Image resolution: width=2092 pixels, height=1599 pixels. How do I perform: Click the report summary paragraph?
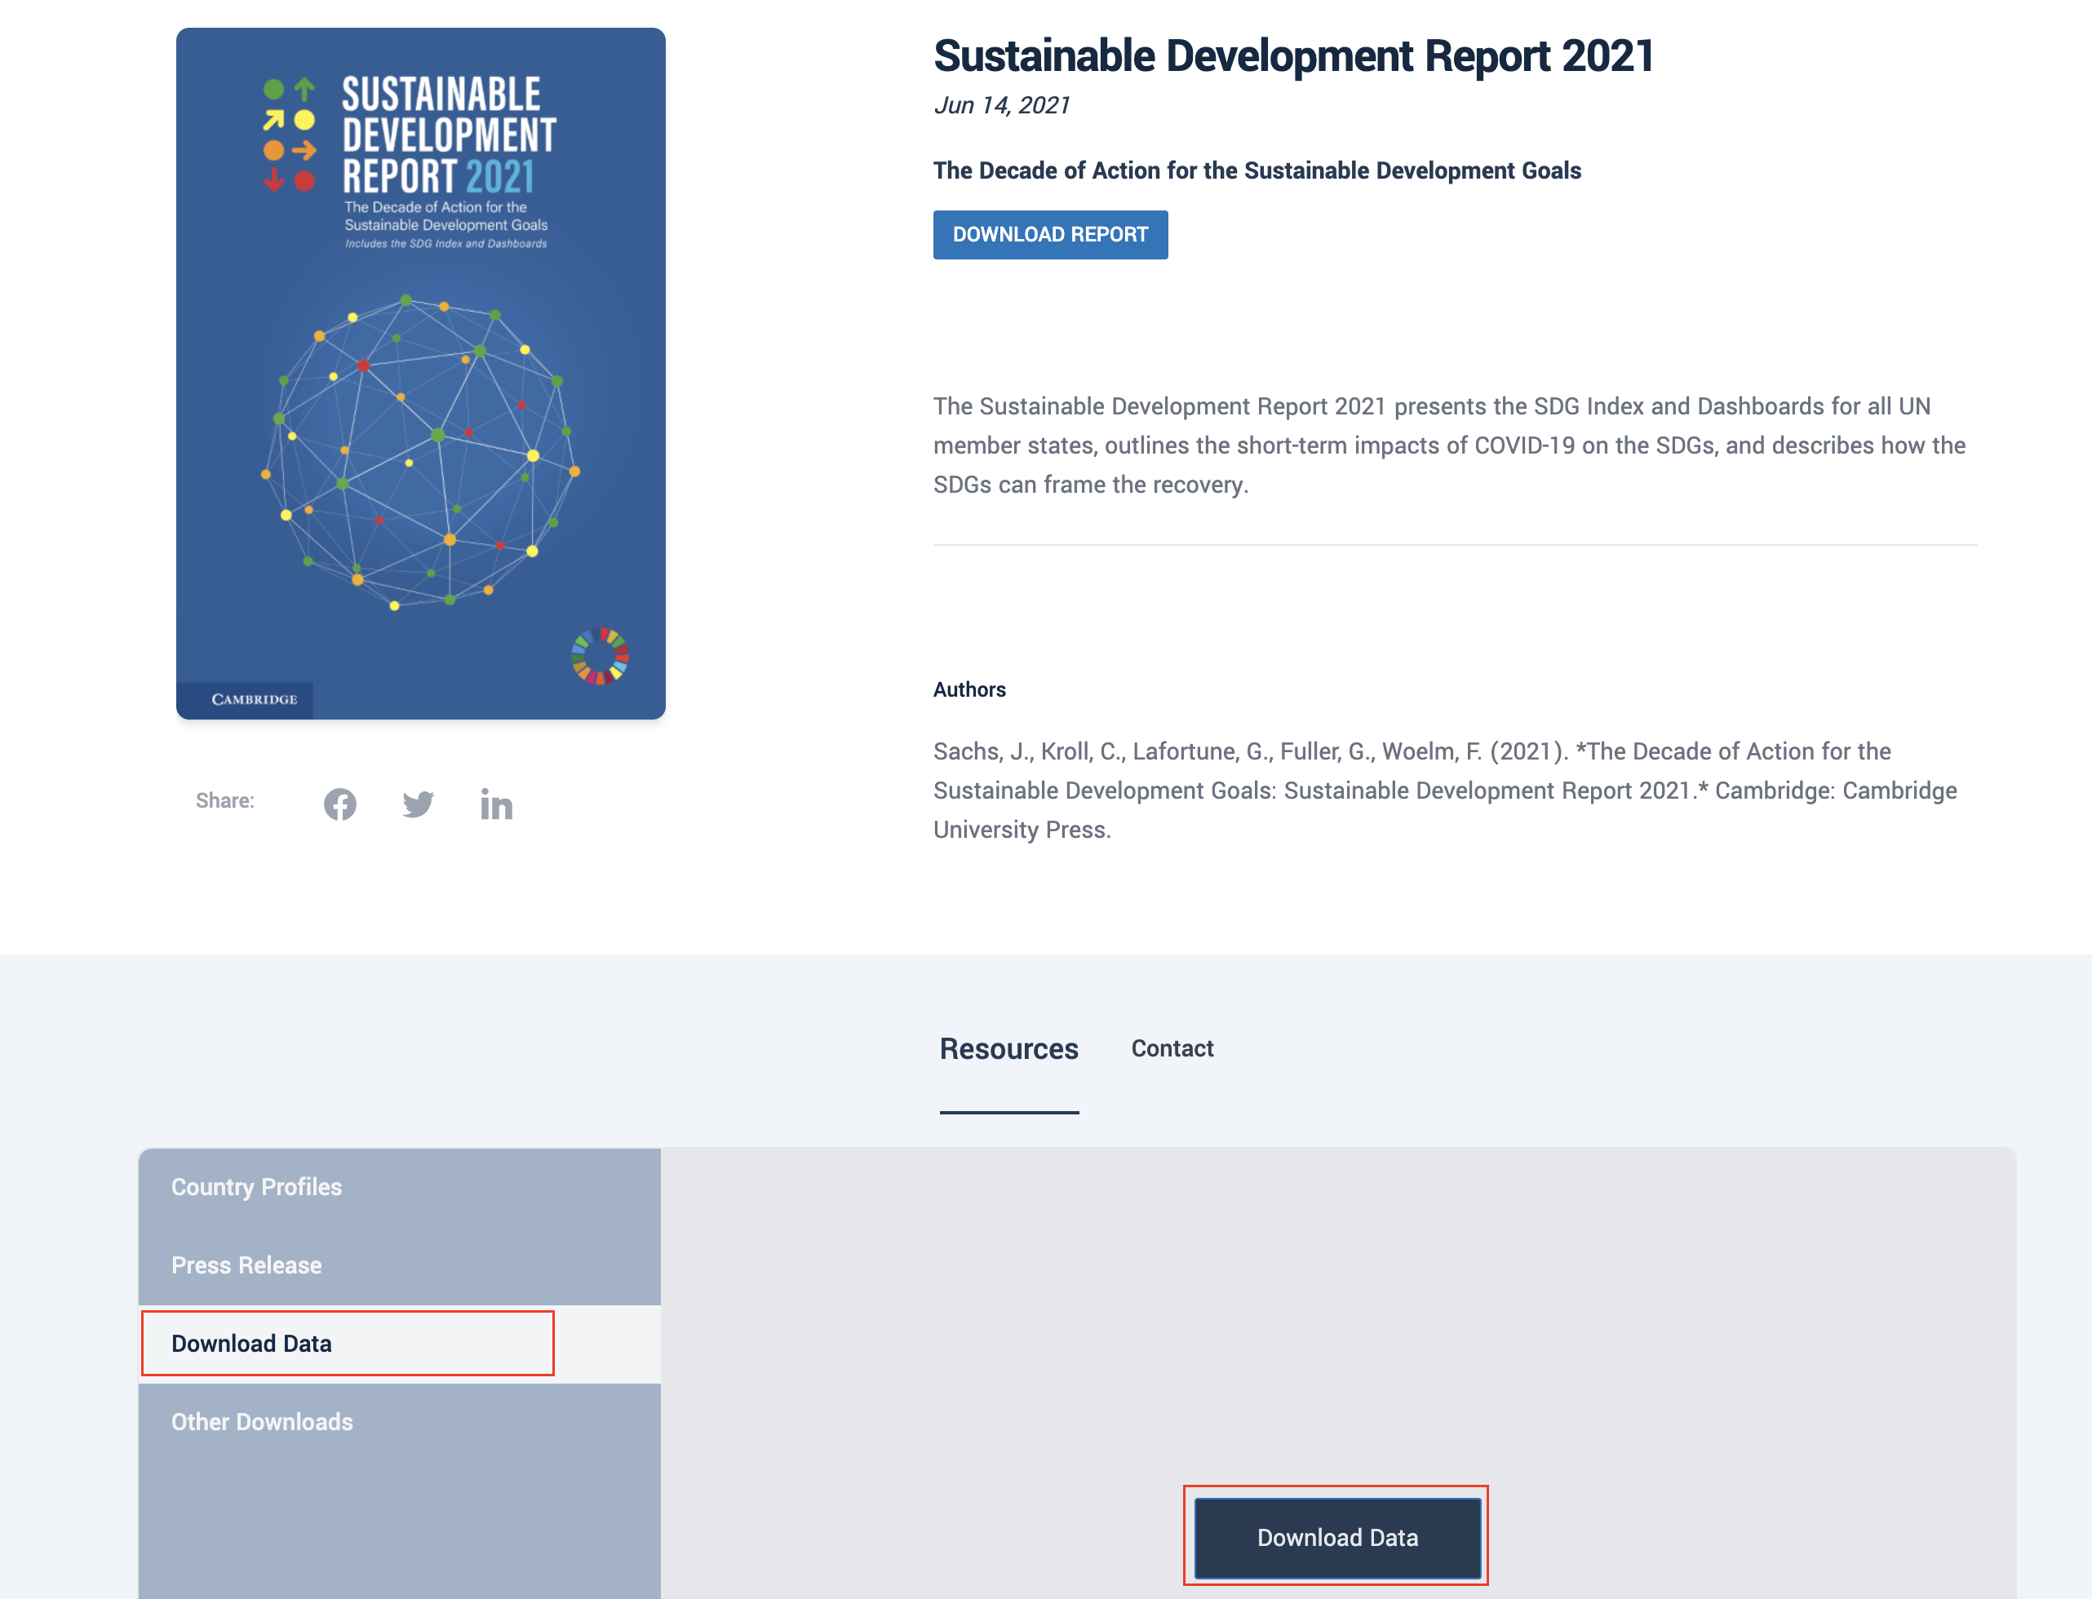click(1448, 445)
